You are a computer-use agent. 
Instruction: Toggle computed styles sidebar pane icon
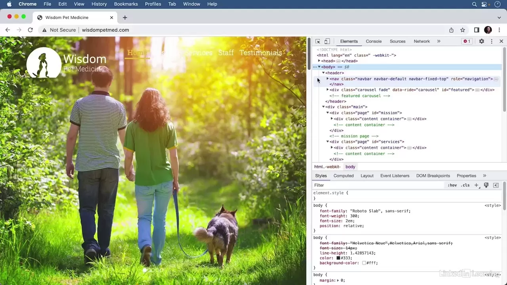click(x=496, y=185)
